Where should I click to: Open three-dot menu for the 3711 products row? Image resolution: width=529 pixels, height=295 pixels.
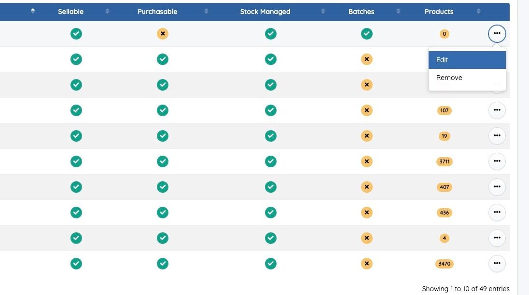pyautogui.click(x=497, y=161)
